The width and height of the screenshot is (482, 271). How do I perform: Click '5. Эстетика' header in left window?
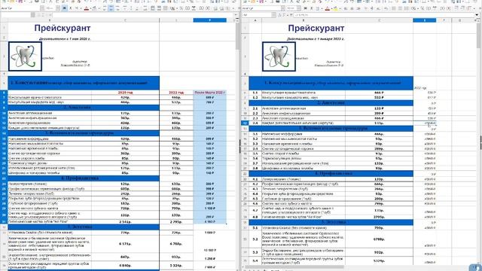(80, 227)
